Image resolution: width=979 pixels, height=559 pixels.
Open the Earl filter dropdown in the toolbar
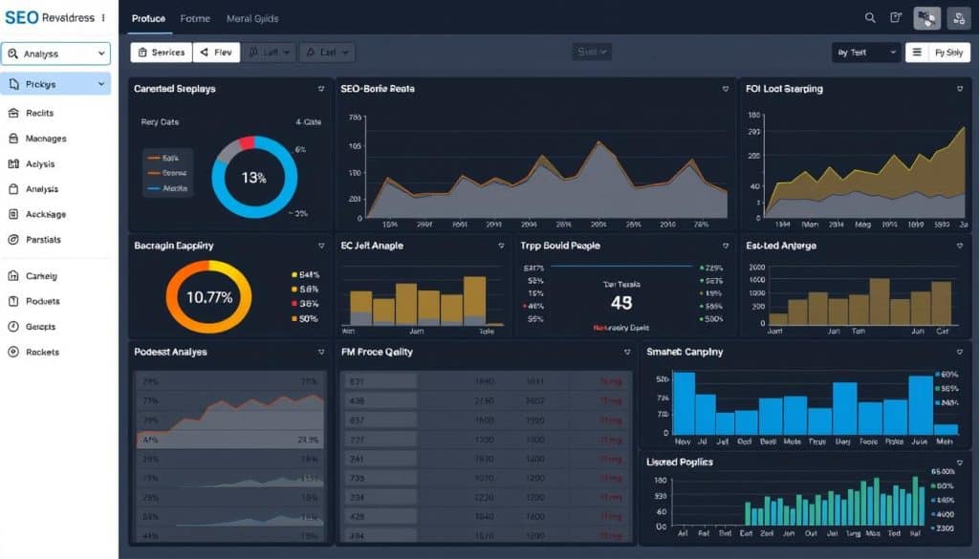point(327,53)
